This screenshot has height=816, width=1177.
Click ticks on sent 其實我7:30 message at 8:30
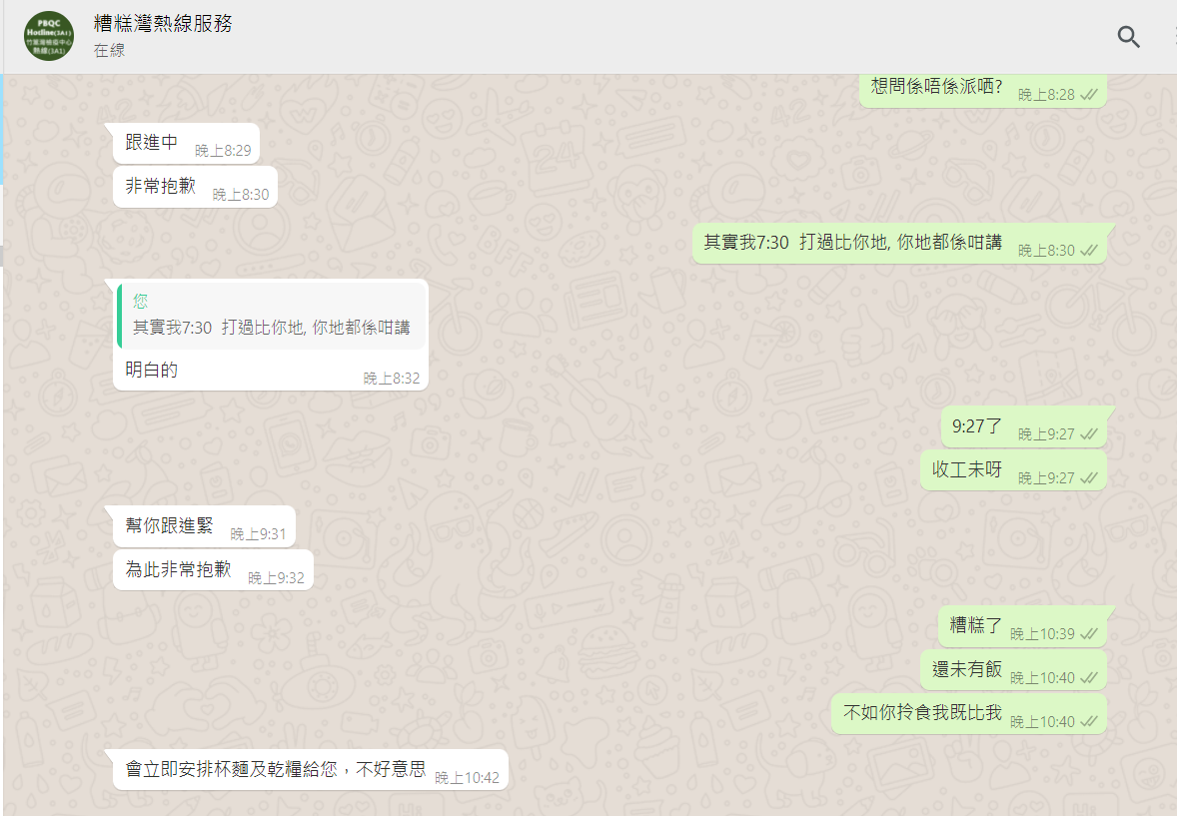point(1088,251)
